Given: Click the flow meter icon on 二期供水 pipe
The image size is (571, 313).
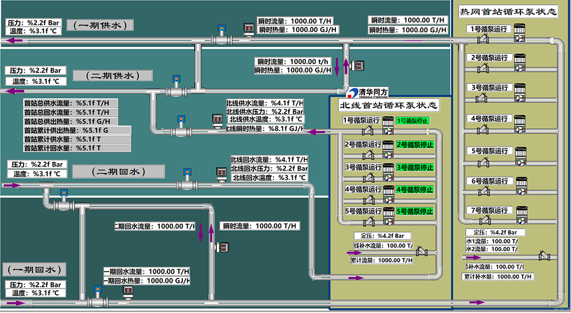Looking at the screenshot, I should pos(176,87).
